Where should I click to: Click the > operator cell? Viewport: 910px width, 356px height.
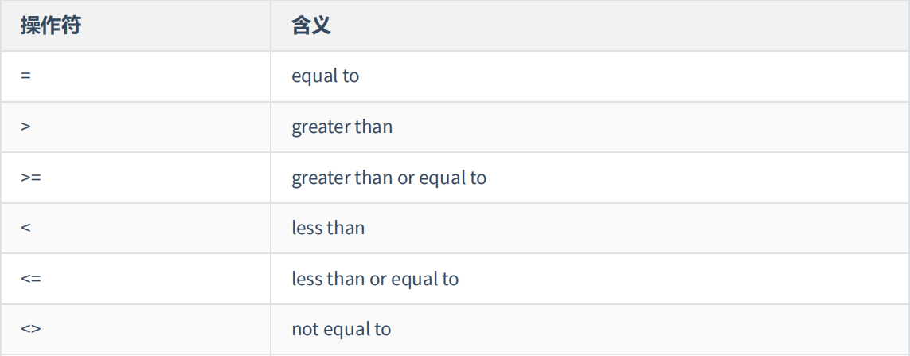click(26, 127)
